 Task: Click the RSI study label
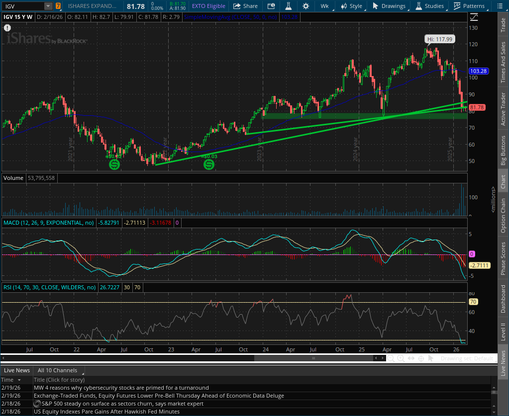point(49,287)
